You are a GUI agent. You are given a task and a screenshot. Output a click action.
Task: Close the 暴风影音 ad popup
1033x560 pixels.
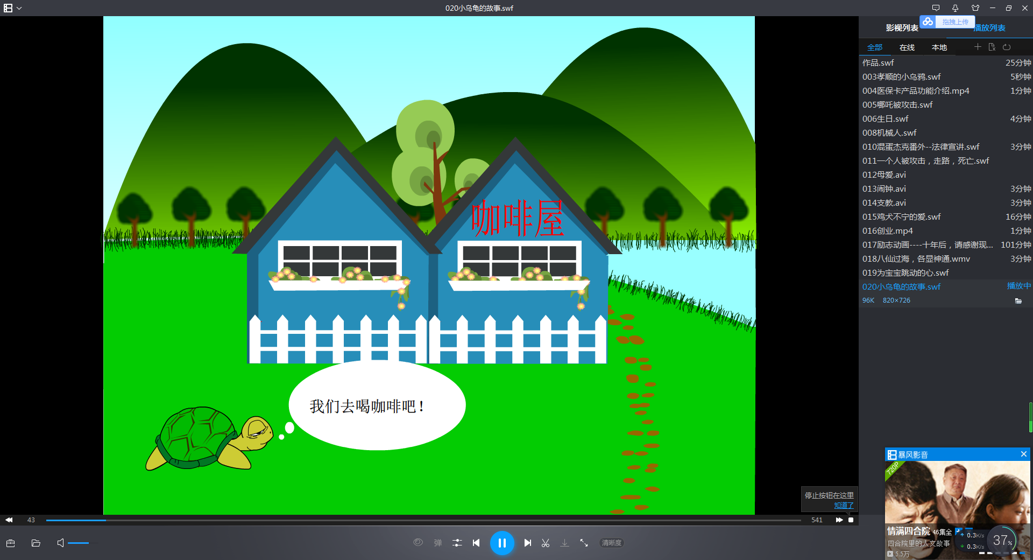point(1024,454)
